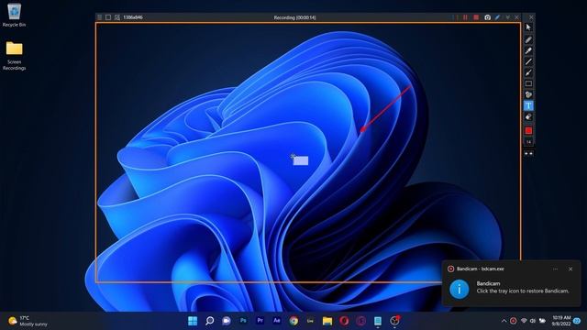Open Opera browser from taskbar
This screenshot has width=587, height=330.
coord(344,321)
